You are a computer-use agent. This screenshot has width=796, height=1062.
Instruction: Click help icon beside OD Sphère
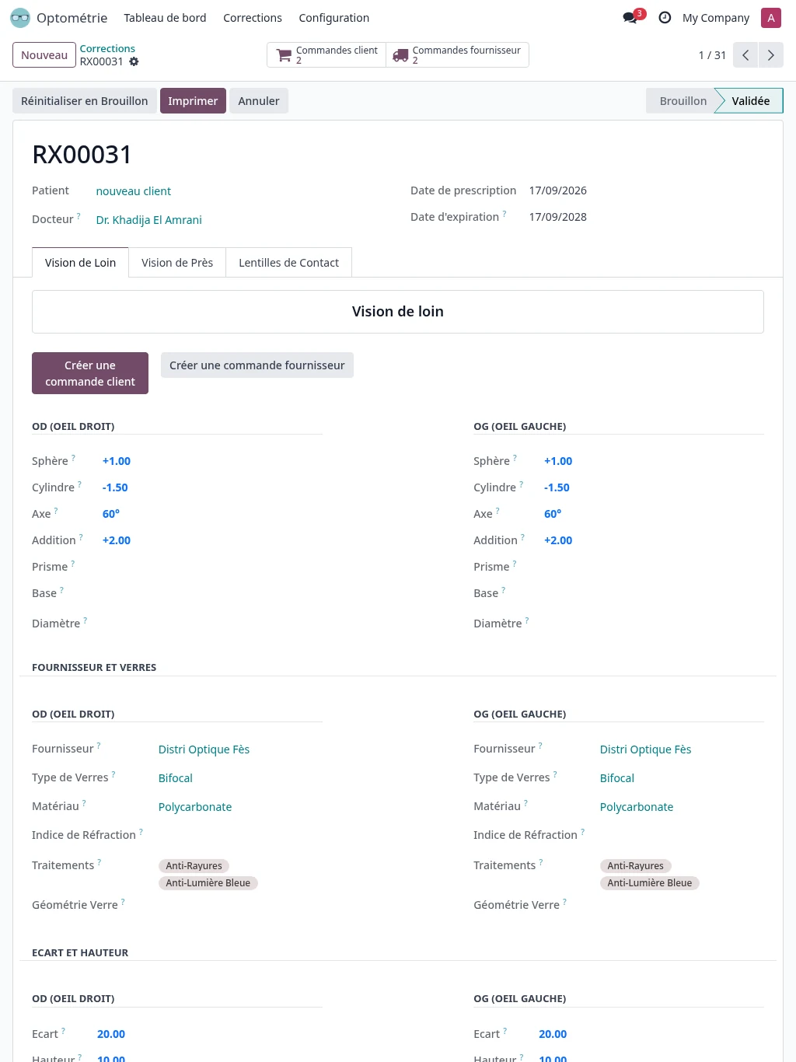click(74, 458)
